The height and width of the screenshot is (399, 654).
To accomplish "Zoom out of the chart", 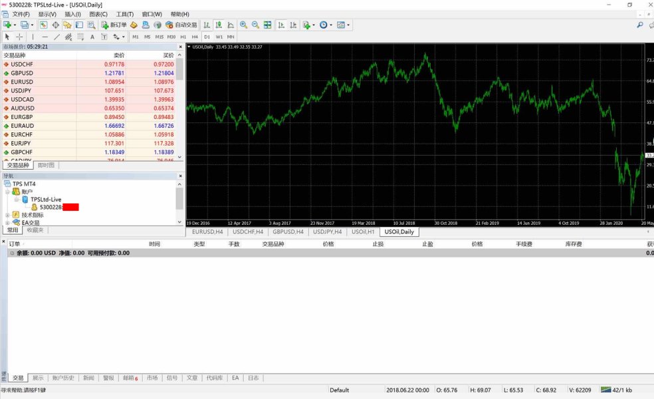I will click(255, 25).
